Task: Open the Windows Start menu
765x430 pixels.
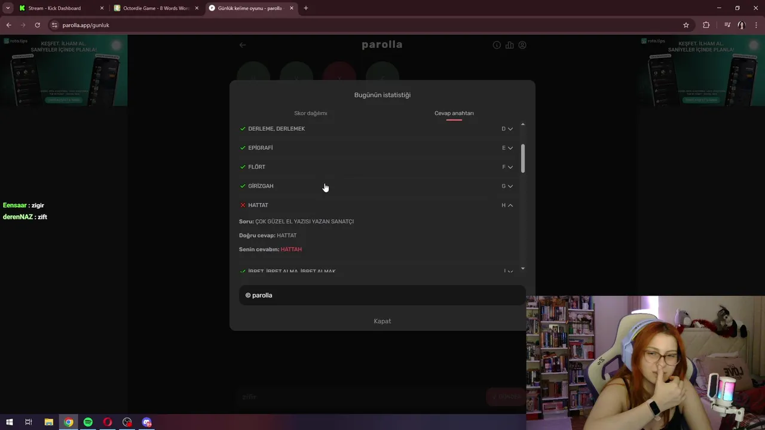Action: [x=9, y=422]
